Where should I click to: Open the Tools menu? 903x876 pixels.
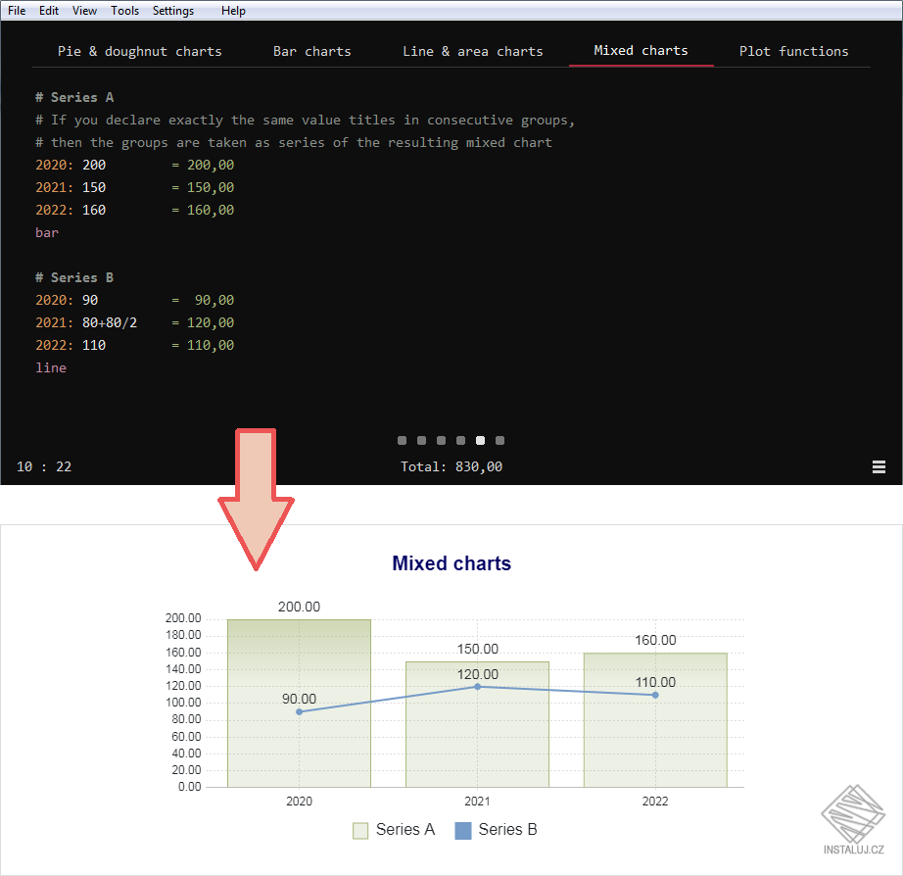pos(125,11)
